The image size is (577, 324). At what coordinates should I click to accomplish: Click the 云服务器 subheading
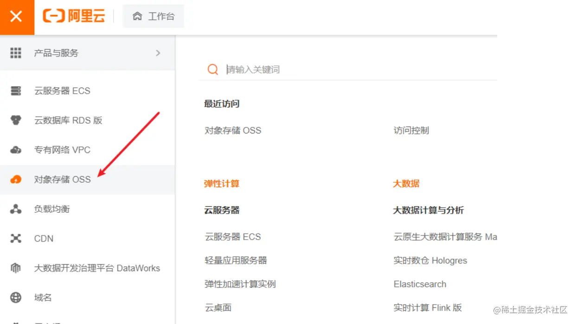pos(222,210)
